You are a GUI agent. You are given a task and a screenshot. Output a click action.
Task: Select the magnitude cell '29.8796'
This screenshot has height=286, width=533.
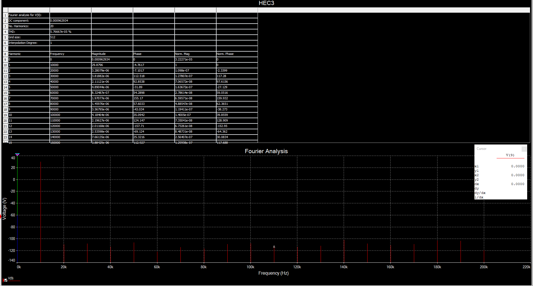pos(112,65)
